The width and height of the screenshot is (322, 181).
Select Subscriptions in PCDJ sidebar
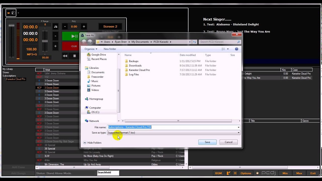click(9, 76)
